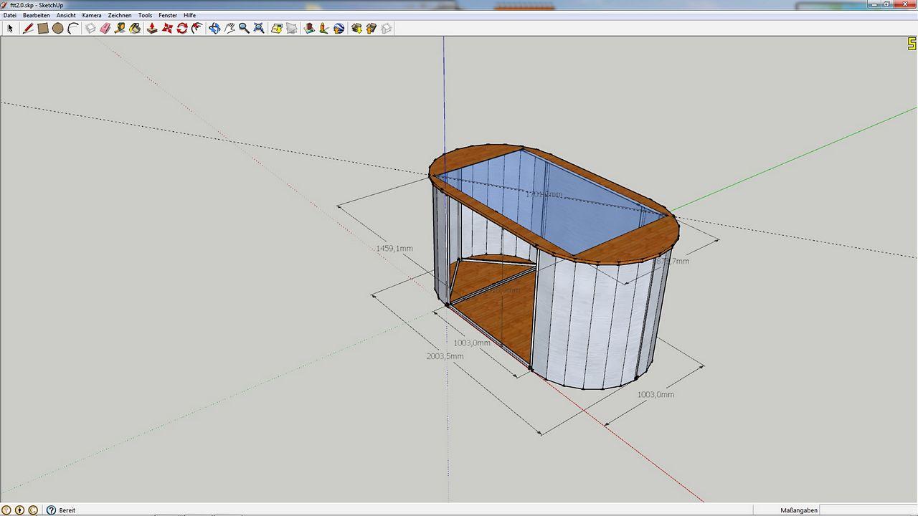Click the Maßangaben measurements input box

[x=868, y=510]
